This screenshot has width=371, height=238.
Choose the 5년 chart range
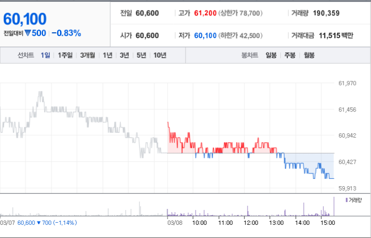pyautogui.click(x=142, y=55)
